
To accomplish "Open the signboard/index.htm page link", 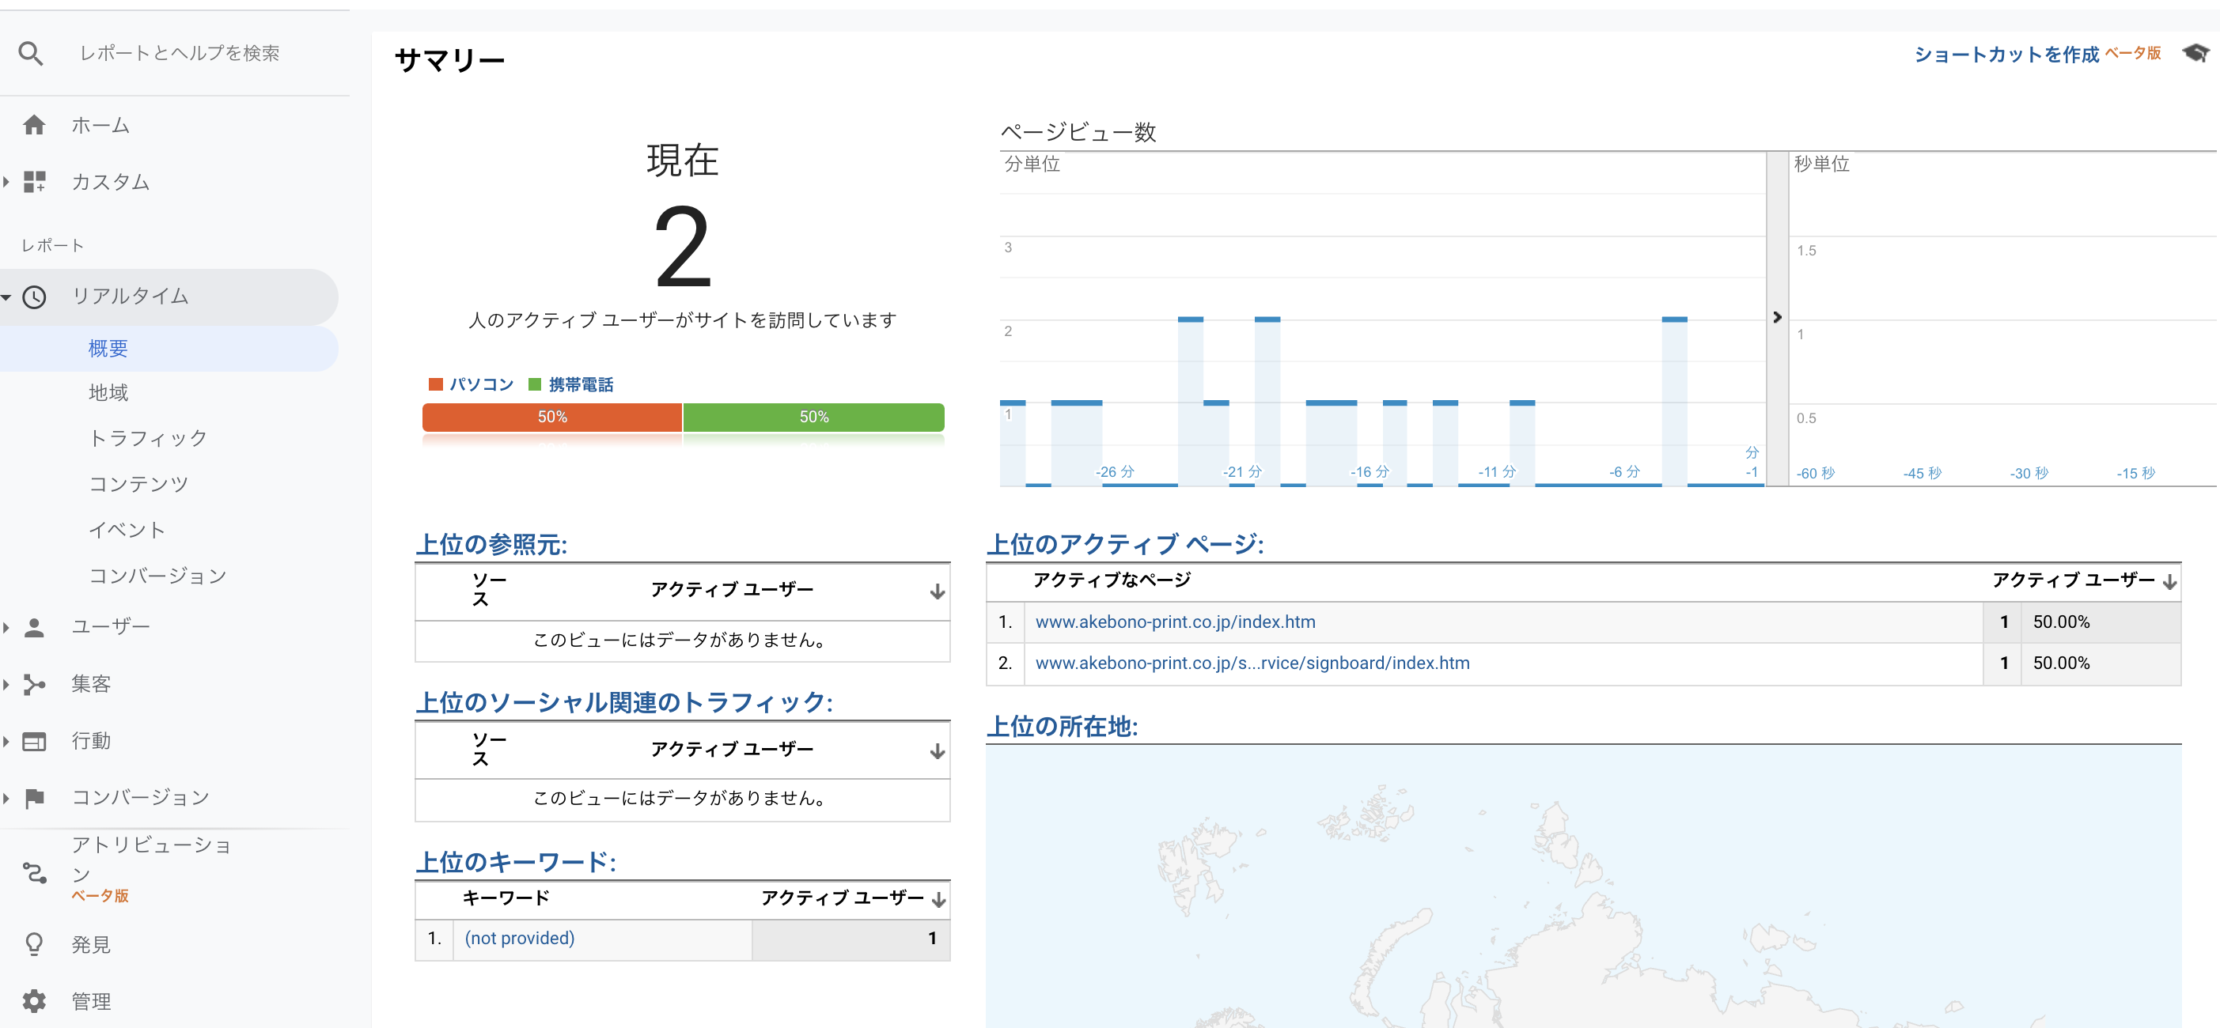I will click(x=1252, y=663).
